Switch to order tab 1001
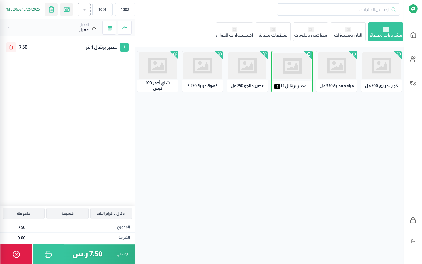The width and height of the screenshot is (422, 264). [103, 9]
